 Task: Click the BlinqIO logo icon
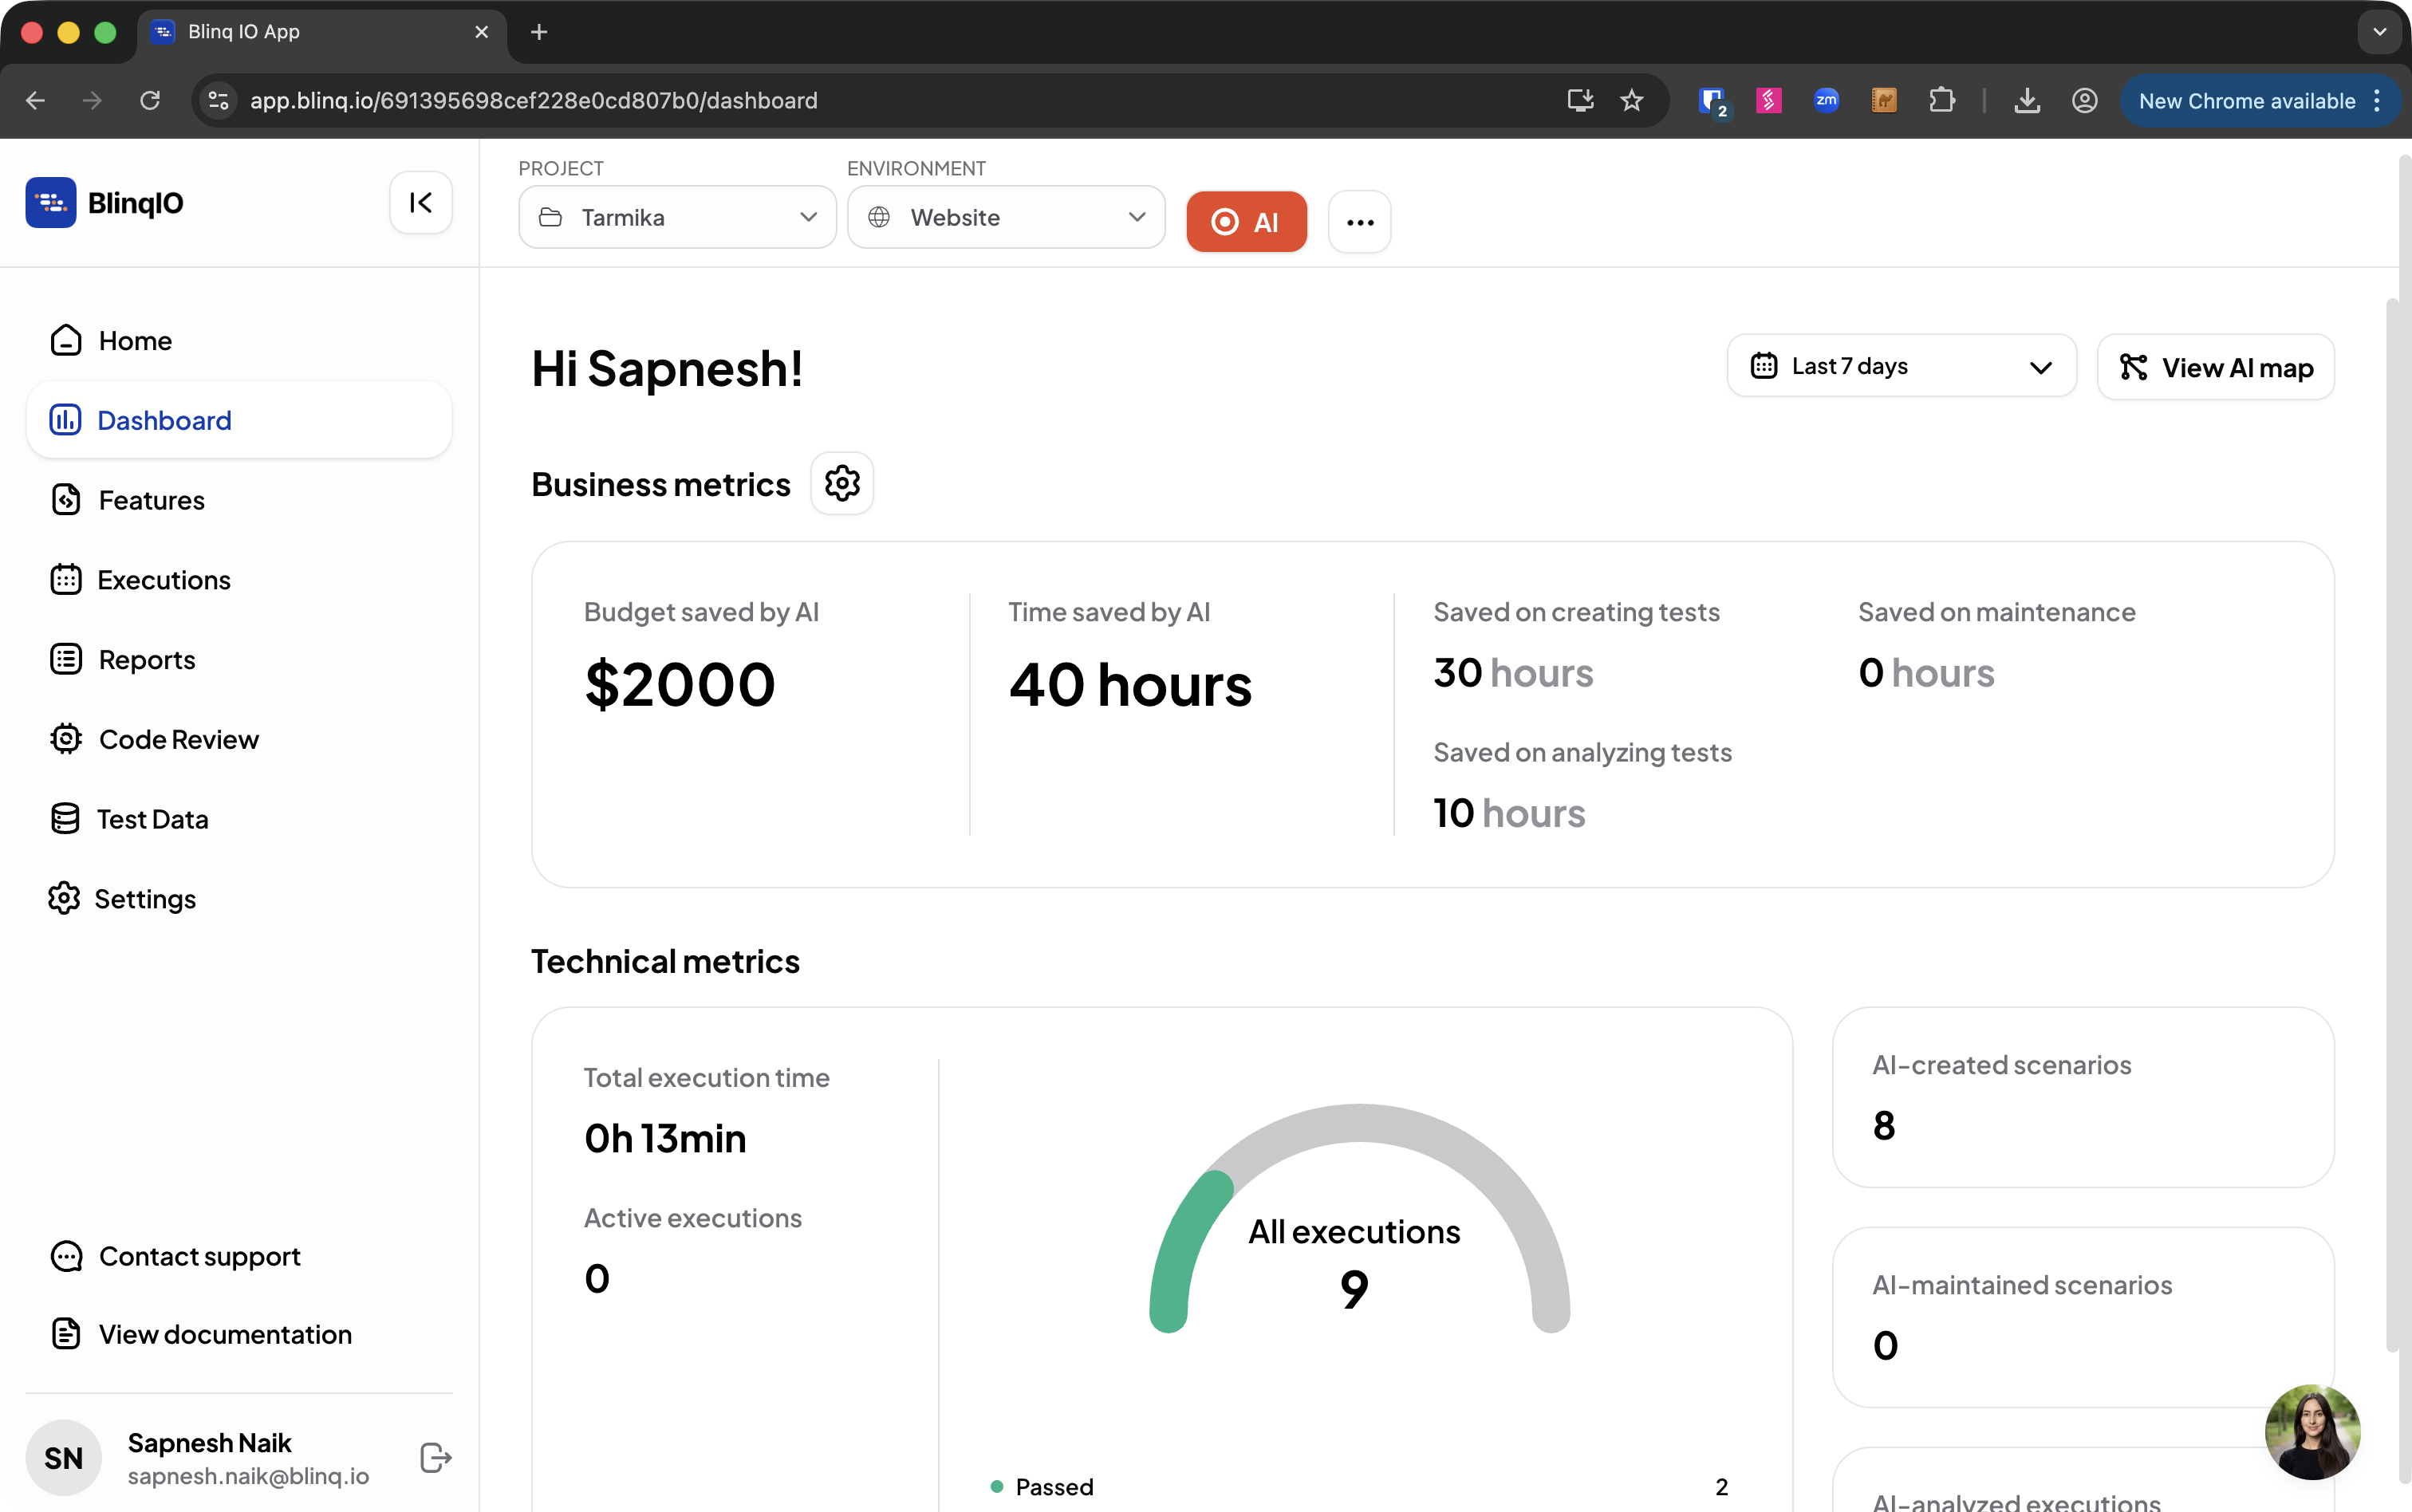[x=51, y=203]
